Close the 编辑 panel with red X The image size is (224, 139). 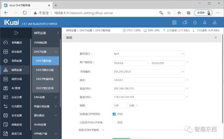(216, 38)
